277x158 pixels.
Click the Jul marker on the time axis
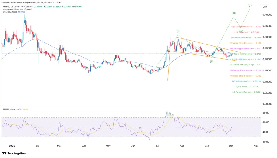(157, 146)
